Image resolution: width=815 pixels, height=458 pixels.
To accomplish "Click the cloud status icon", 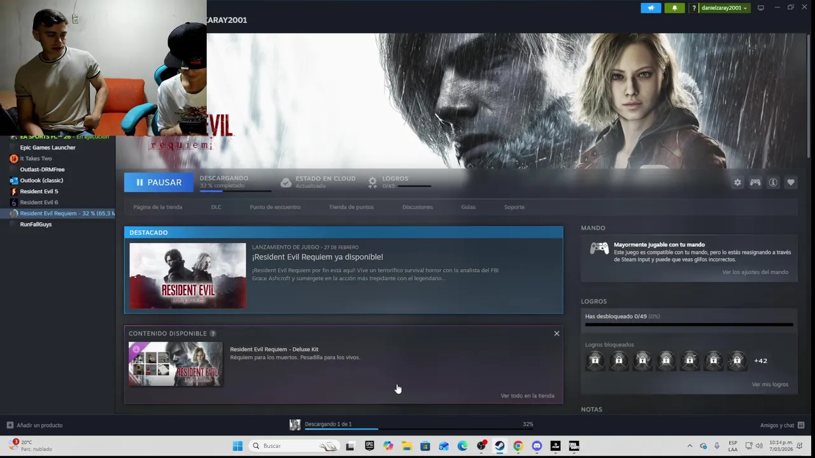I will (x=286, y=183).
